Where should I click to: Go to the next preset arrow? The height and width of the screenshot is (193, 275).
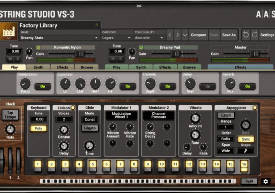[x=177, y=35]
